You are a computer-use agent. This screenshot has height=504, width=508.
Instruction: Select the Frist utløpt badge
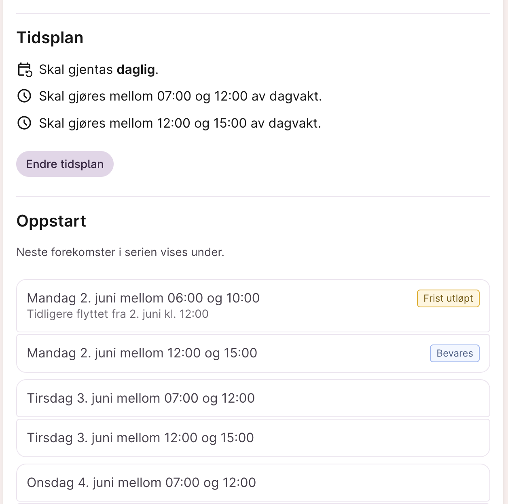448,298
